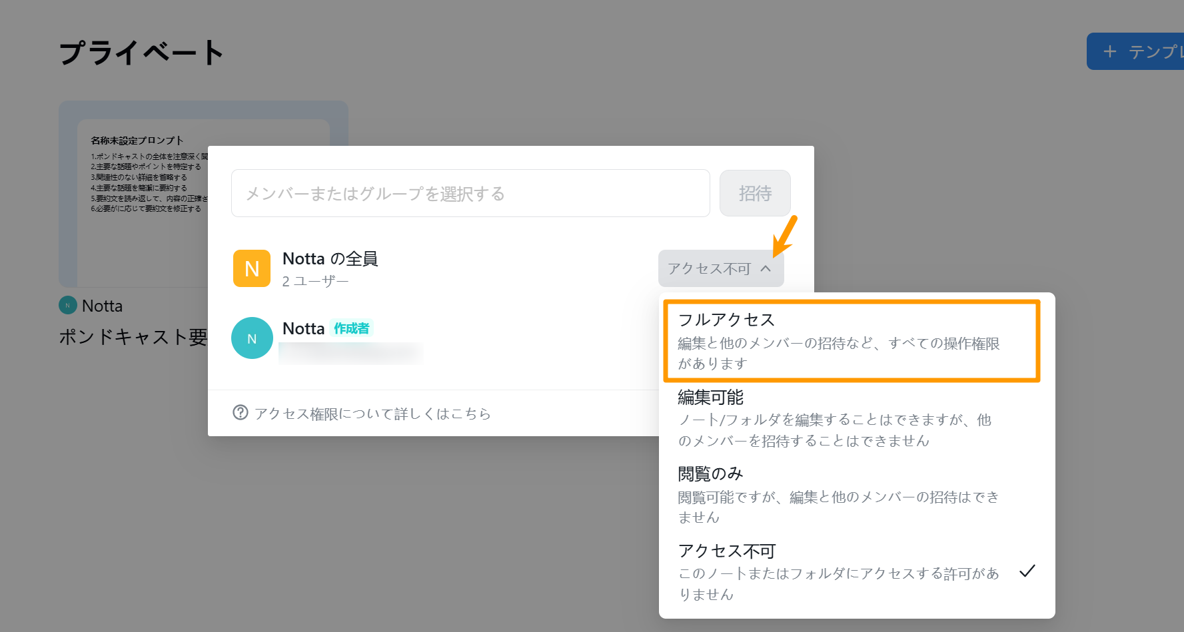
Task: Click the small Notta avatar under the thumbnail
Action: [x=68, y=306]
